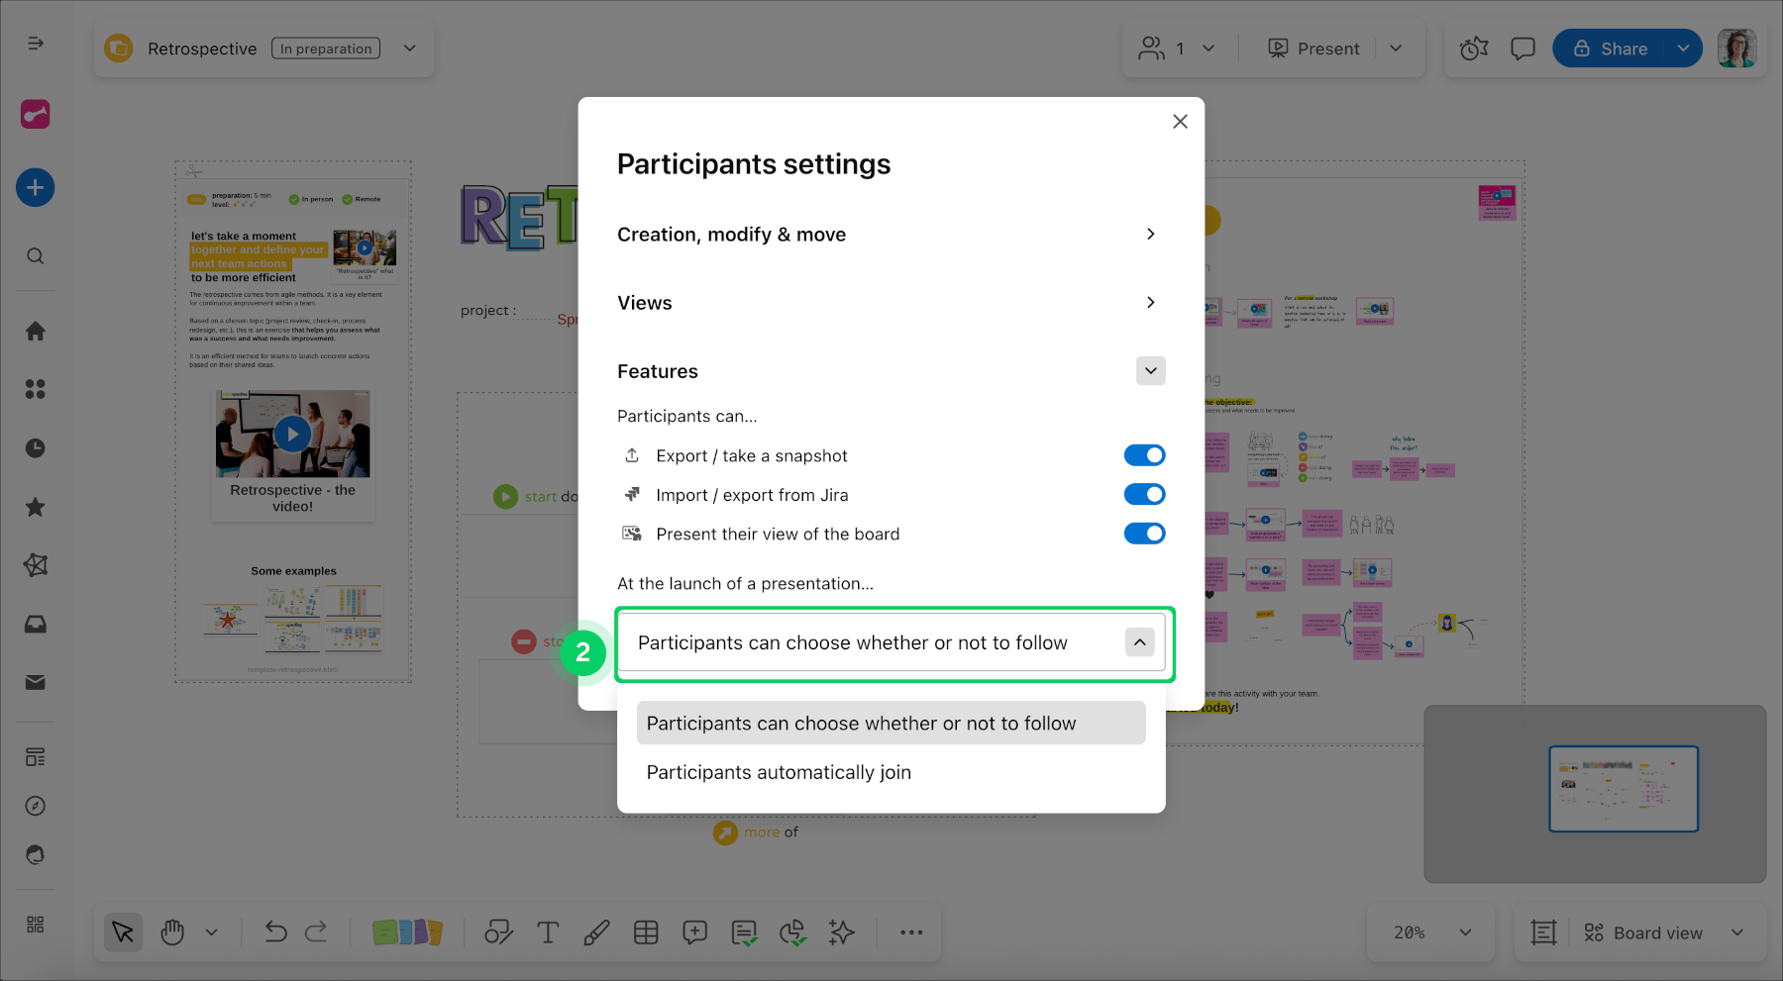Viewport: 1783px width, 981px height.
Task: Disable Import / export from Jira toggle
Action: [x=1144, y=494]
